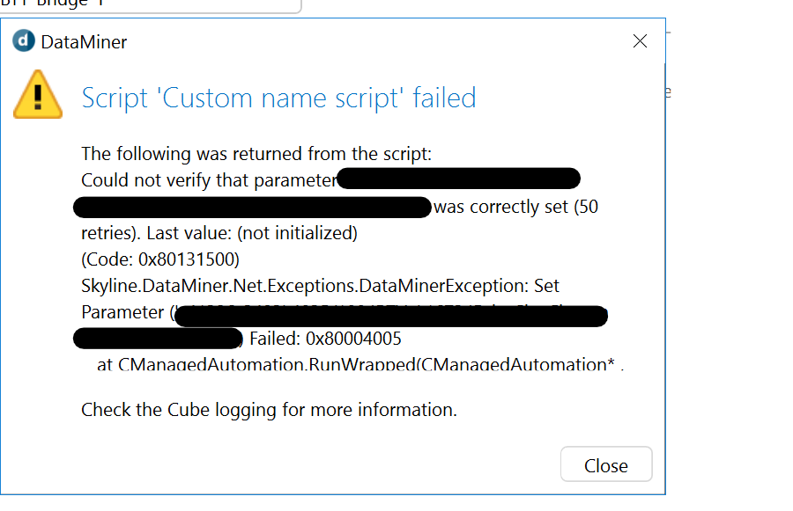Select the "The following was returned from the script" line

coord(256,154)
